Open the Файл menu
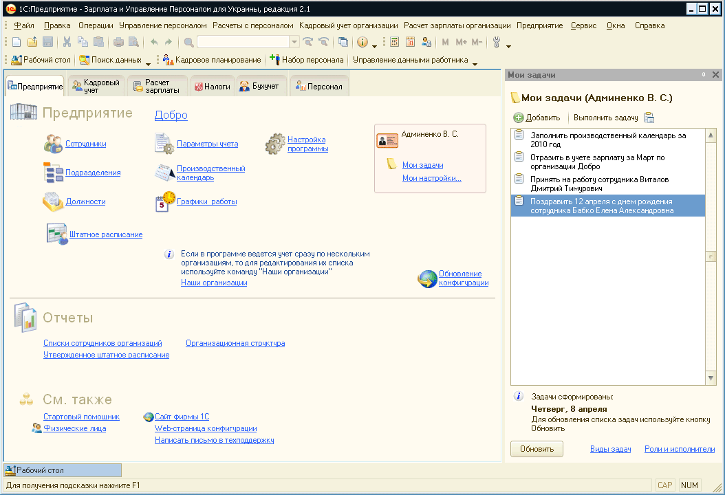 [x=24, y=25]
